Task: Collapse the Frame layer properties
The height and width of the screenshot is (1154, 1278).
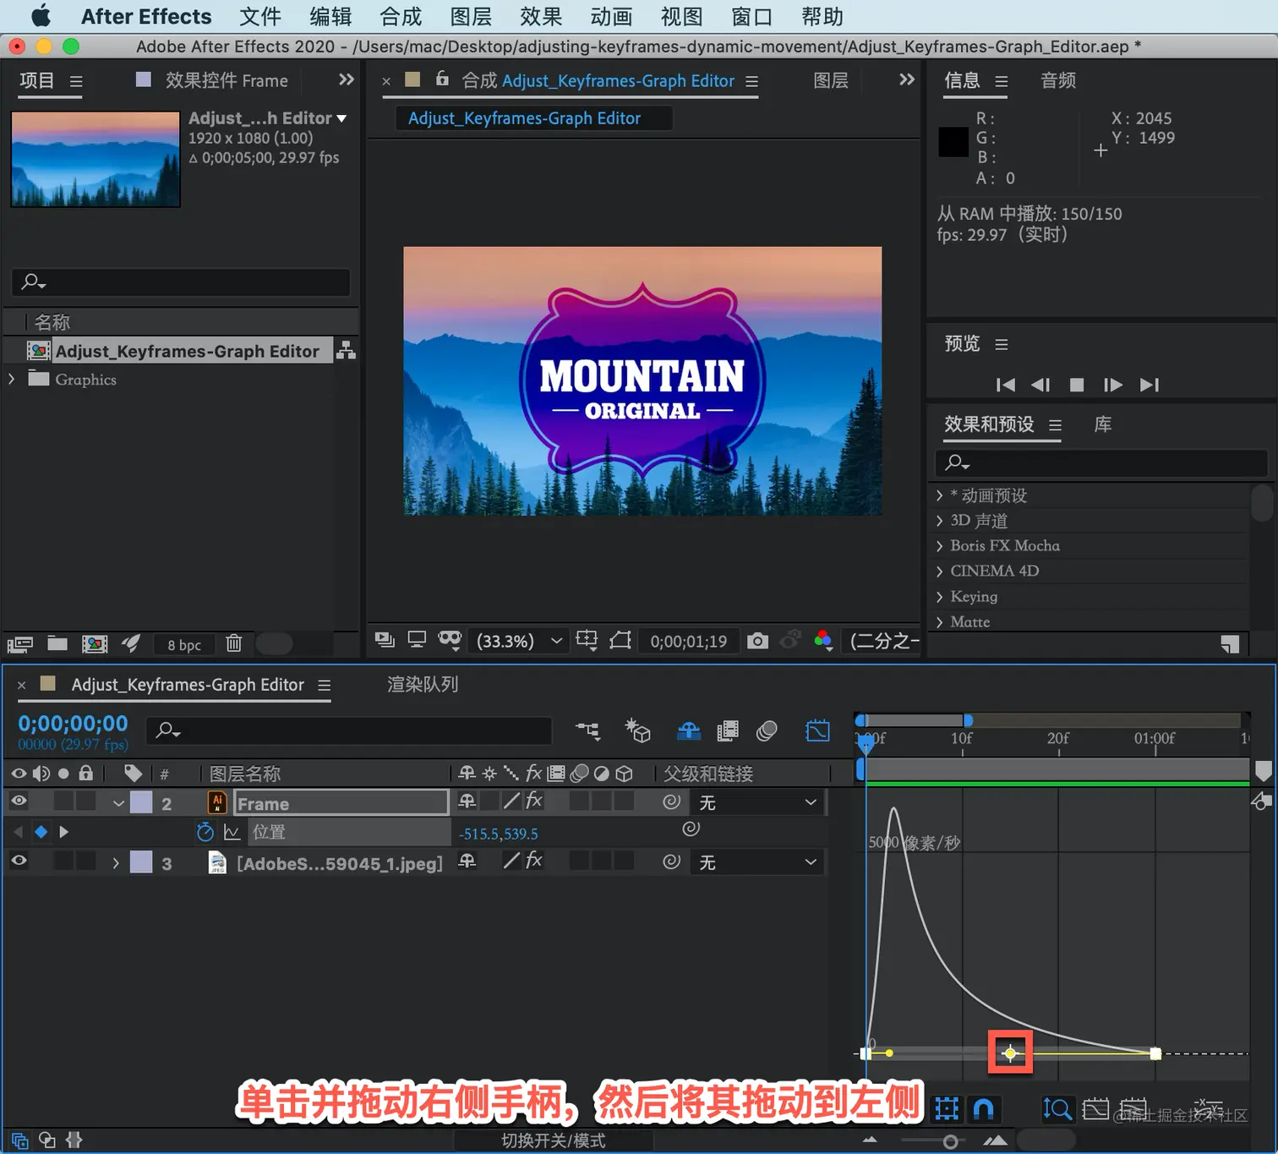Action: pyautogui.click(x=118, y=803)
